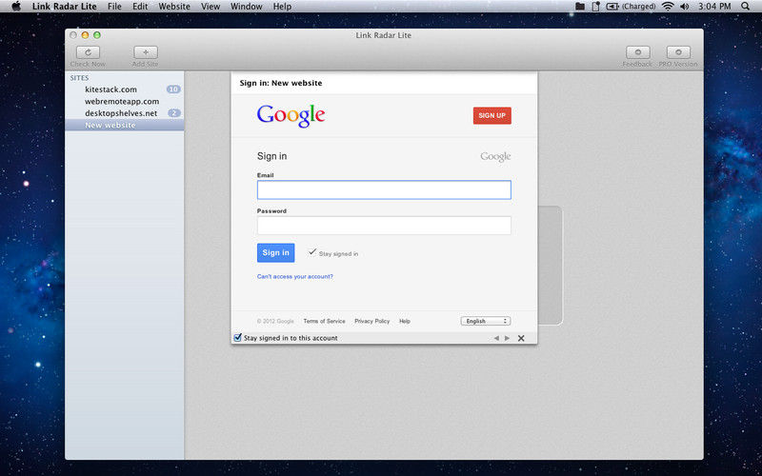Select the New website sidebar entry
The height and width of the screenshot is (476, 762).
point(125,126)
